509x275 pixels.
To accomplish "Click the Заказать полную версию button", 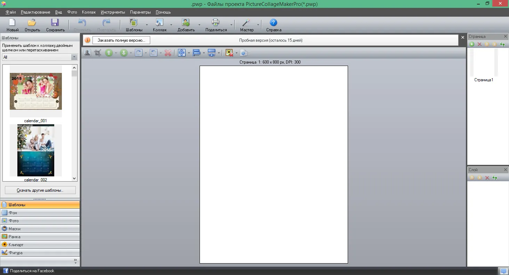I will coord(121,40).
